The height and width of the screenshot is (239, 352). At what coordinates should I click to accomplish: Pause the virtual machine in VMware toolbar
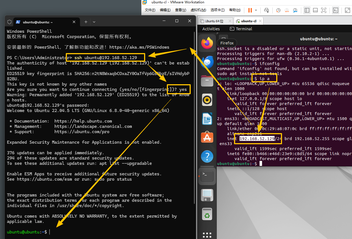click(x=250, y=10)
